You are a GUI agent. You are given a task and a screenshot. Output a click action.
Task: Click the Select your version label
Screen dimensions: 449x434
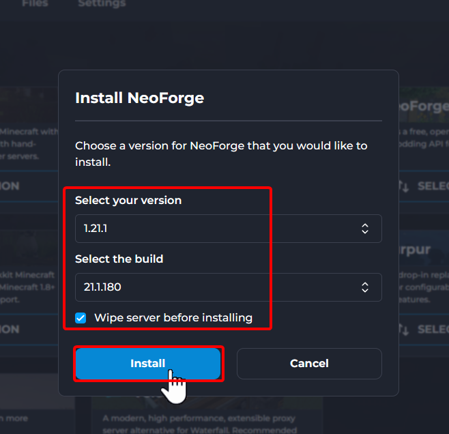click(x=128, y=201)
